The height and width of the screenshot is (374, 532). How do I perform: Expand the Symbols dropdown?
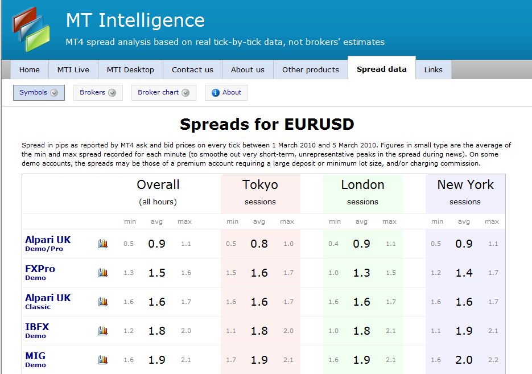[54, 93]
